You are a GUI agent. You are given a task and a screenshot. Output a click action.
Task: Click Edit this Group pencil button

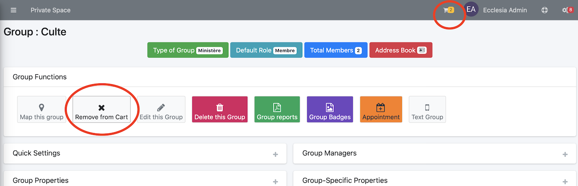161,109
